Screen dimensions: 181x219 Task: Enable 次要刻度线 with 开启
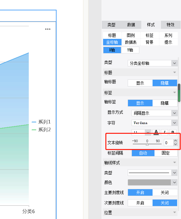[x=140, y=203]
